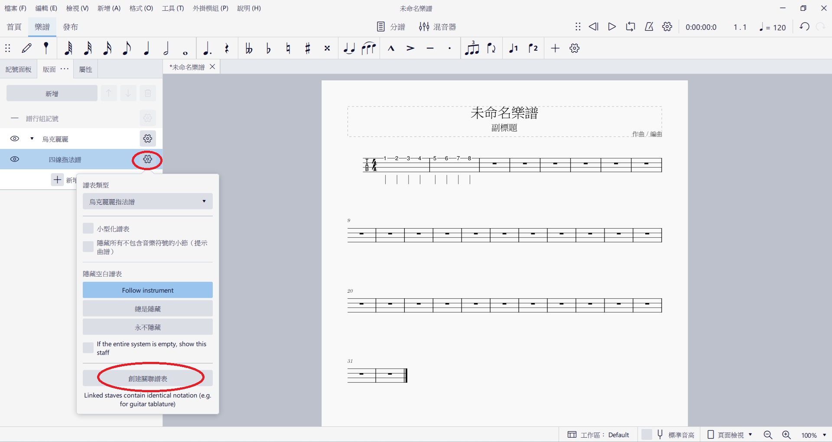The width and height of the screenshot is (832, 442).
Task: Open the 混音器 mixer
Action: (x=437, y=27)
